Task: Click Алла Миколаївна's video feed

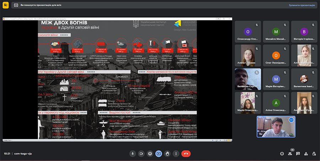Action: tap(304, 55)
